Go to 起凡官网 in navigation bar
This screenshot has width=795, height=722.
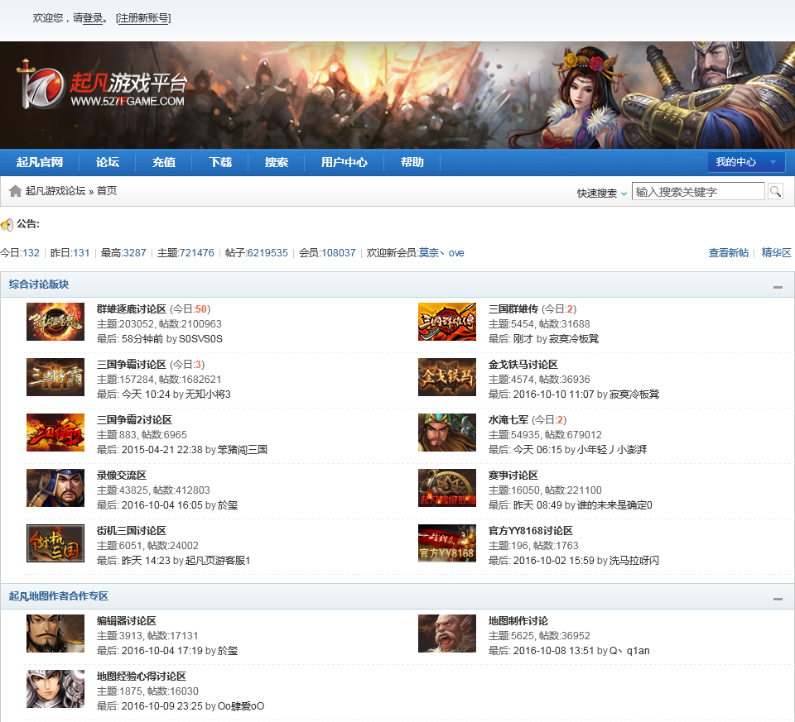click(x=40, y=163)
